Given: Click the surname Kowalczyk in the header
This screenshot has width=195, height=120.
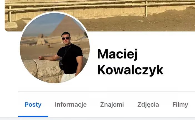Looking at the screenshot, I should click(x=130, y=70).
